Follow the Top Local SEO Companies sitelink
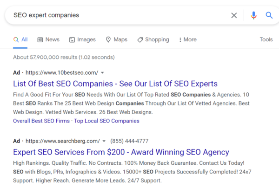The width and height of the screenshot is (279, 193). (106, 121)
